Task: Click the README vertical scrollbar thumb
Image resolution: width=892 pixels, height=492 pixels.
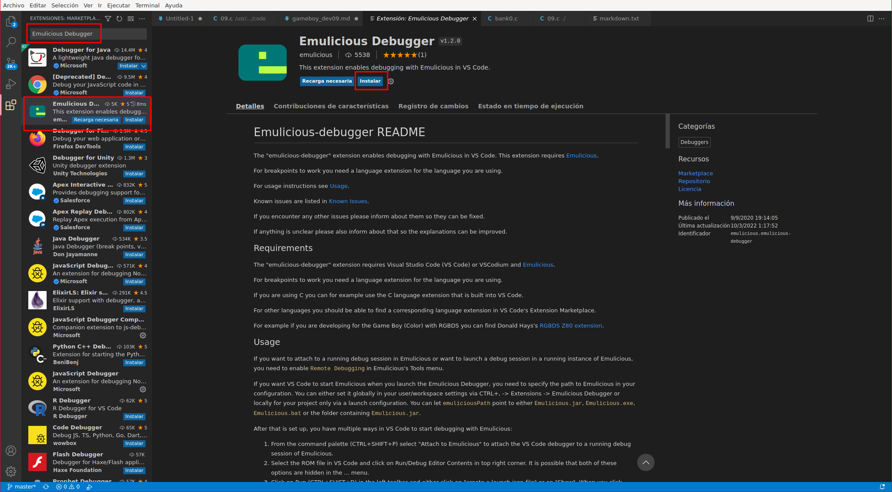Action: 667,131
